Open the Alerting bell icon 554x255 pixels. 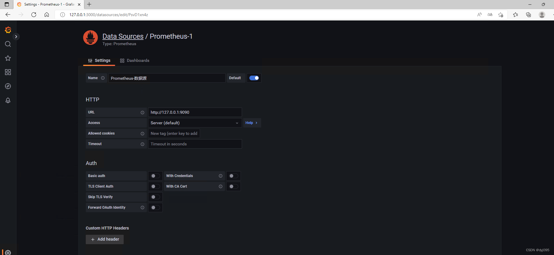point(8,100)
